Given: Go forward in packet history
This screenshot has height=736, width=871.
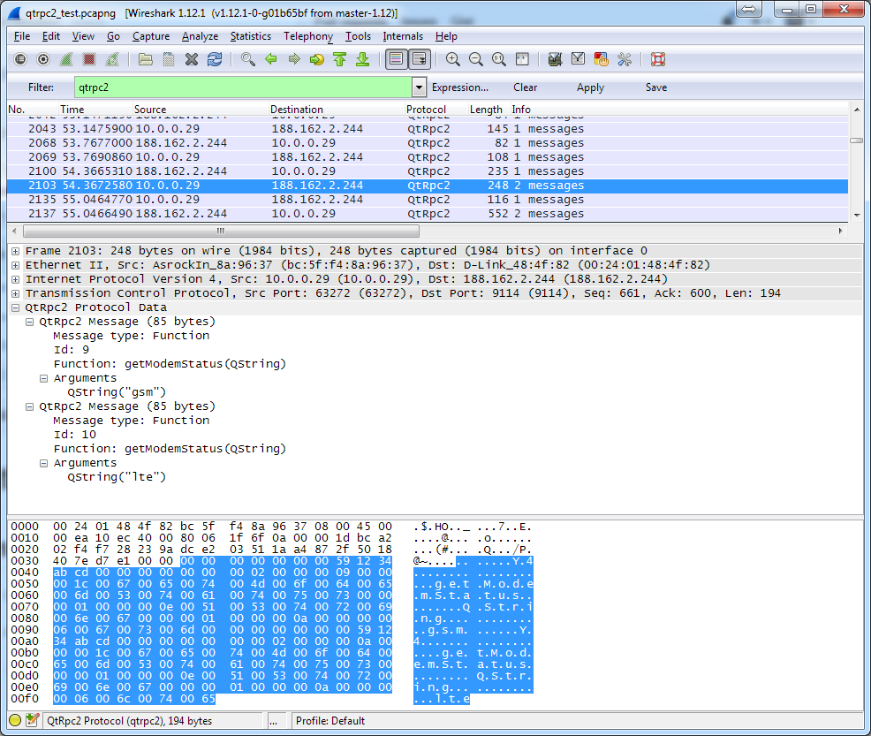Looking at the screenshot, I should pos(294,59).
